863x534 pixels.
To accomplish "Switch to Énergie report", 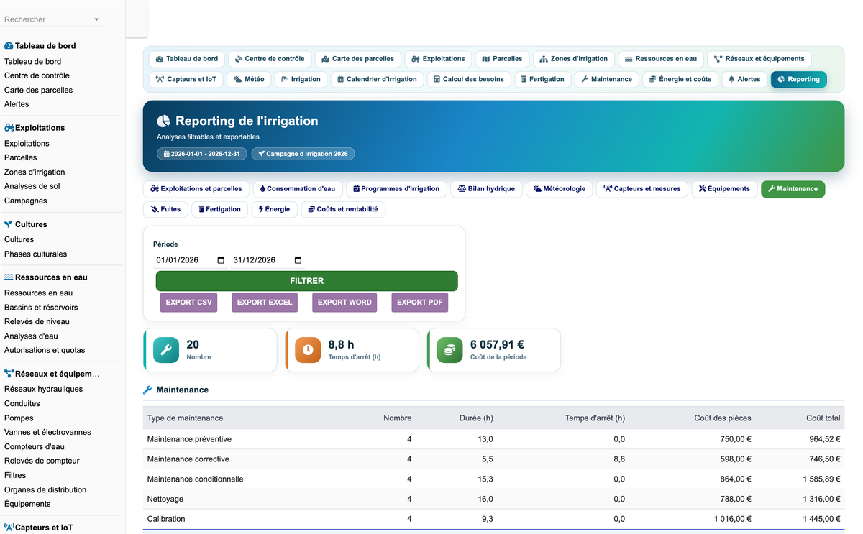I will [274, 209].
